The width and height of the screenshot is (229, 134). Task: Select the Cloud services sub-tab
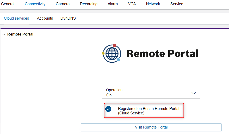16,18
